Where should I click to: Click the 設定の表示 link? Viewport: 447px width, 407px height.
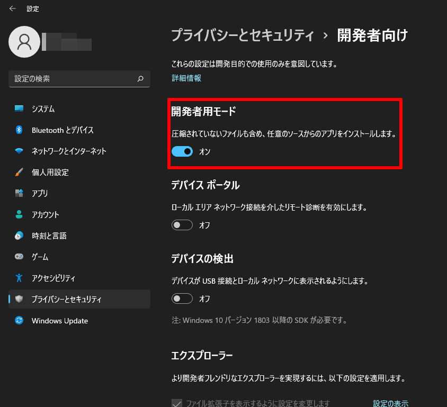pos(390,403)
